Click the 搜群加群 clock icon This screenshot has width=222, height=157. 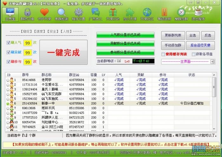tap(181, 12)
